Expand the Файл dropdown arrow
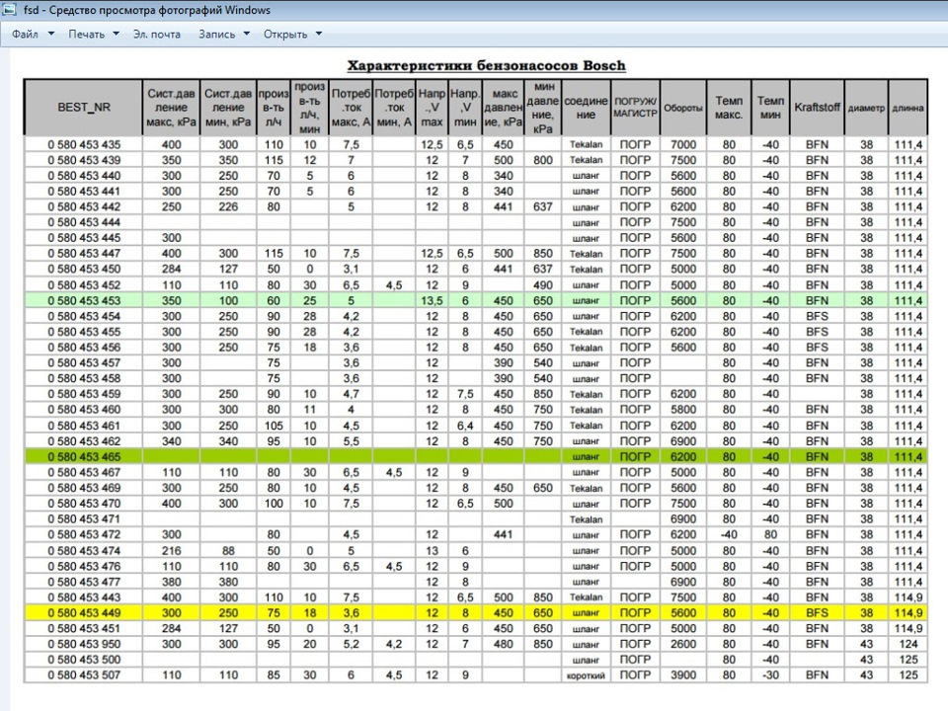 pos(51,34)
